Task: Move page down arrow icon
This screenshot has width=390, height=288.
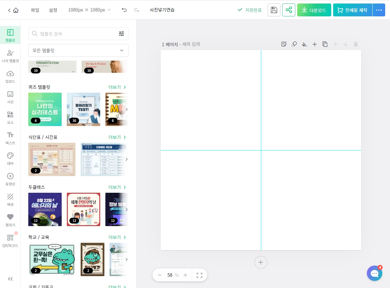Action: (x=346, y=44)
